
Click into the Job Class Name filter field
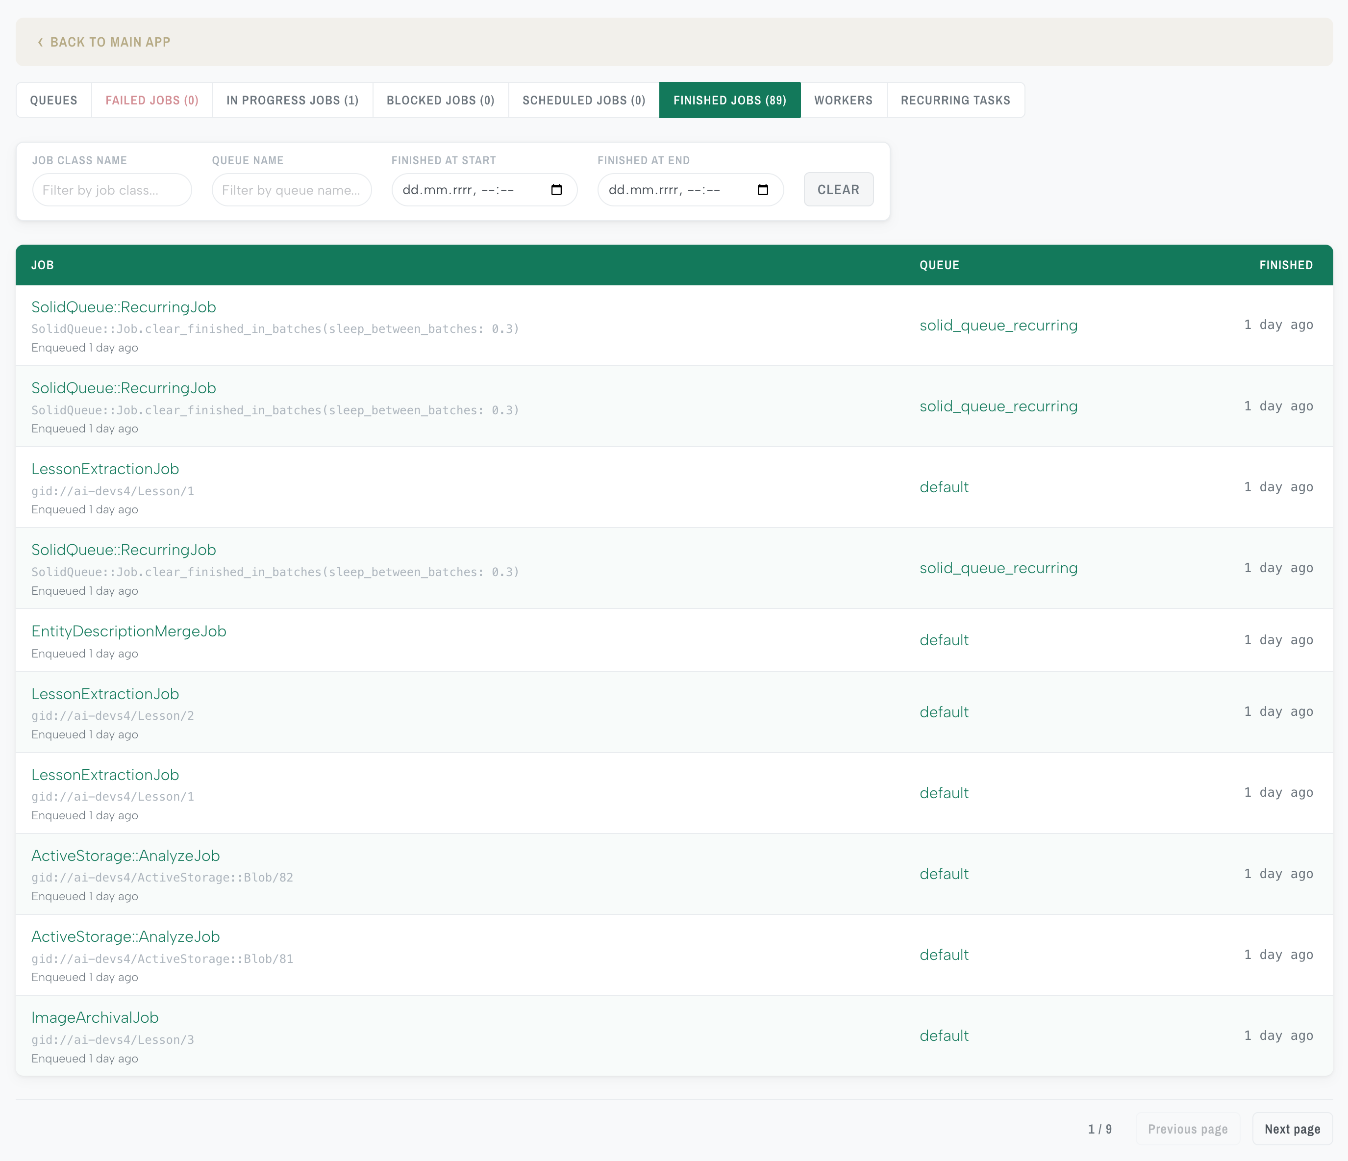coord(112,190)
